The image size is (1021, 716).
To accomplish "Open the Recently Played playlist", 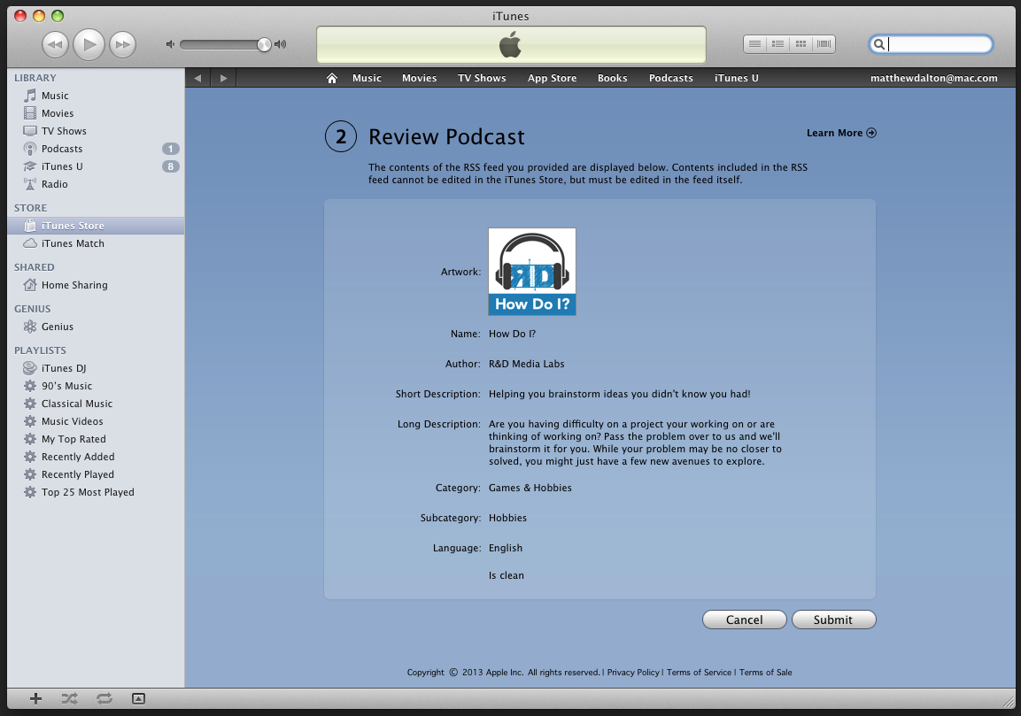I will click(x=96, y=474).
